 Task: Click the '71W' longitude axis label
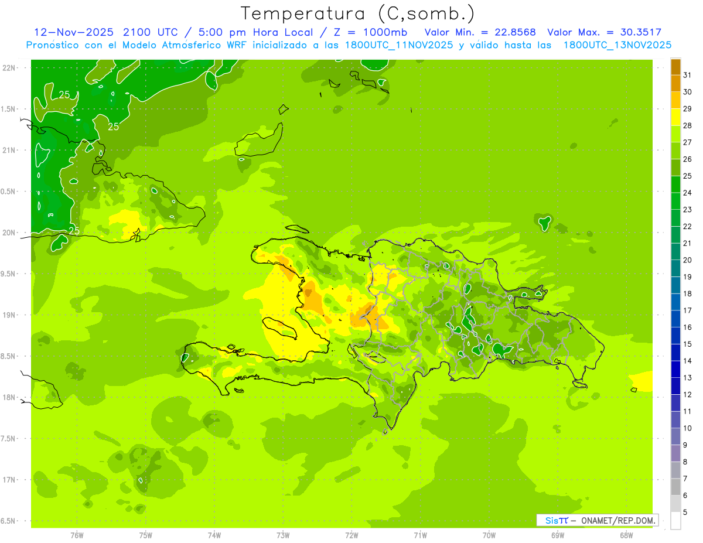click(x=420, y=535)
